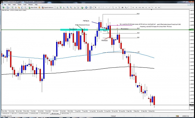Show the Market Watch window icon

pyautogui.click(x=12, y=7)
